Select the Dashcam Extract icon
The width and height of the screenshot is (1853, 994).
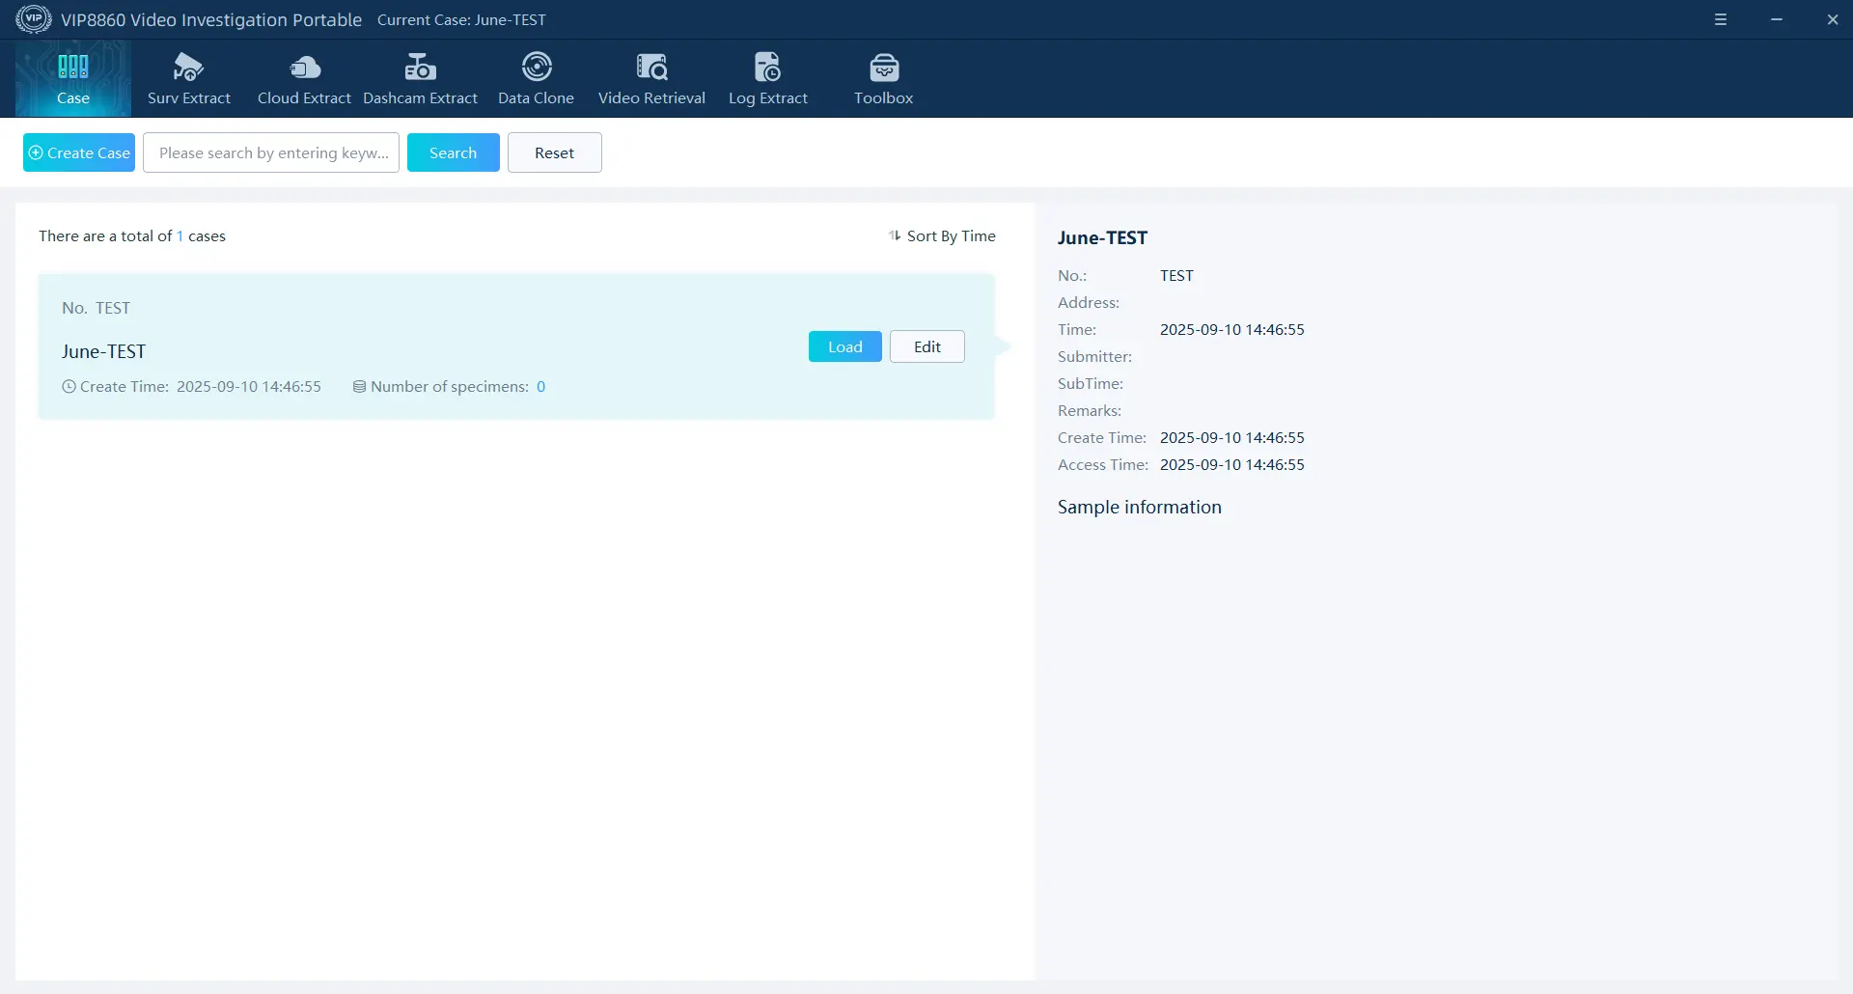tap(420, 68)
